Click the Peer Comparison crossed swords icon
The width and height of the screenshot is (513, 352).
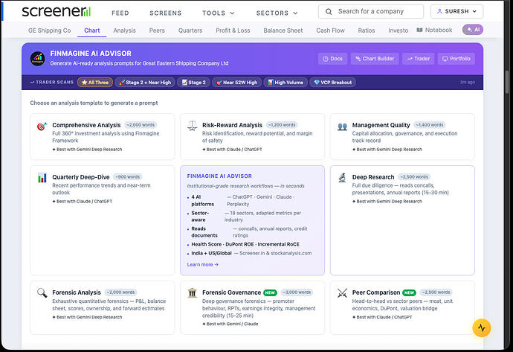pos(342,293)
